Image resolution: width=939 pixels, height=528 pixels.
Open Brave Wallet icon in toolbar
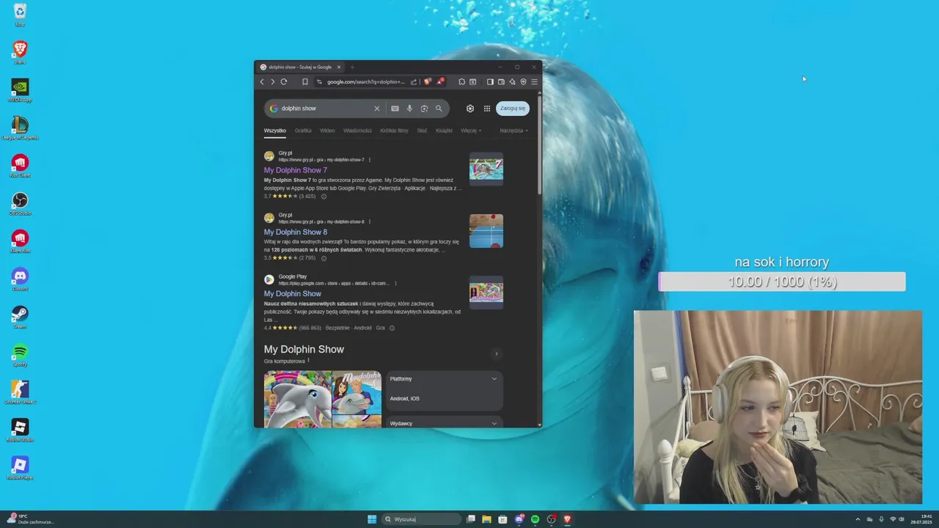coord(501,81)
